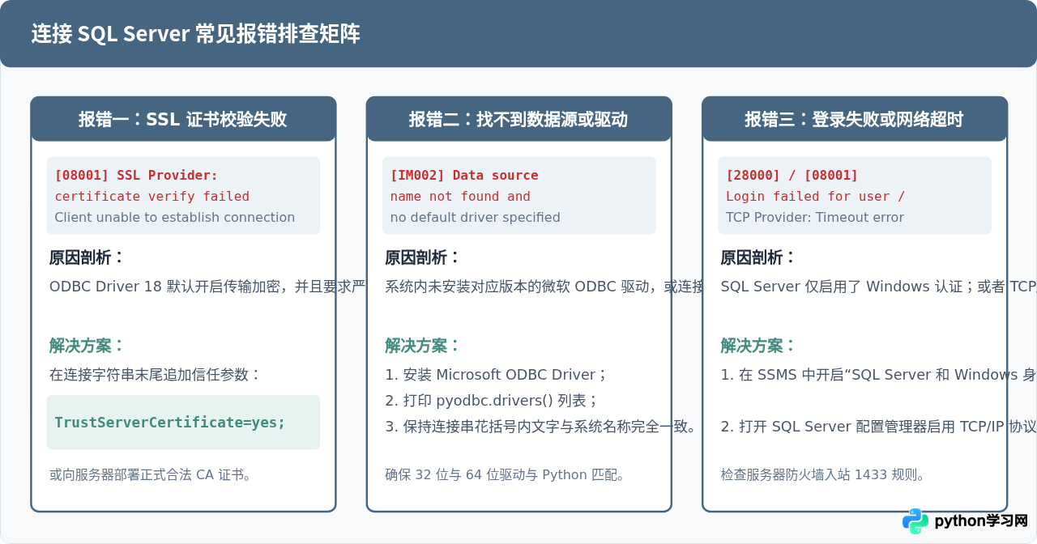Screen dimensions: 1037x544
Task: Select header 报错一：SSL 证书校验失败
Action: tap(183, 119)
